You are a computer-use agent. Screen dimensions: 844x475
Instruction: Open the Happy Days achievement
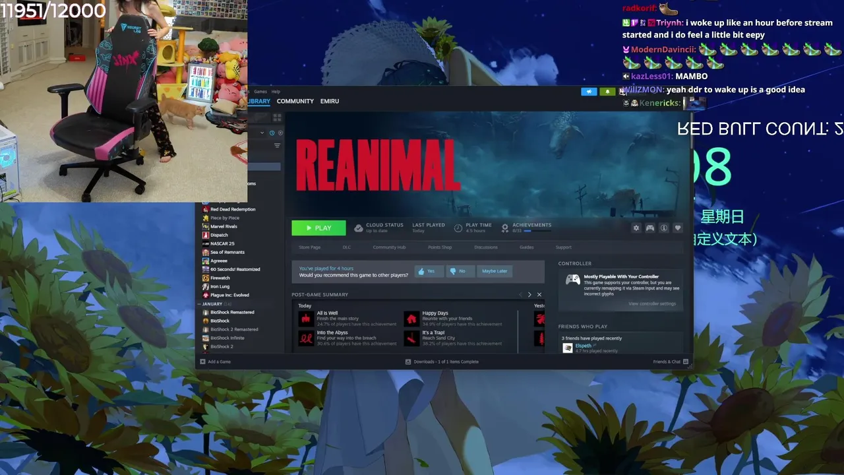pos(454,319)
